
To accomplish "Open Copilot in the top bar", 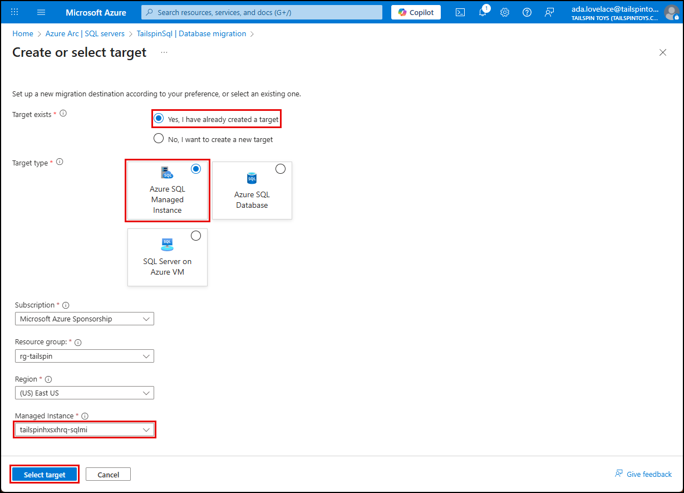I will [415, 12].
